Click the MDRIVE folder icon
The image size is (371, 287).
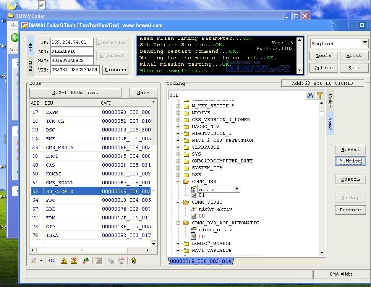coord(186,113)
